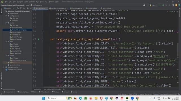Open the Python Packages tool window
This screenshot has width=181, height=101.
click(23, 92)
